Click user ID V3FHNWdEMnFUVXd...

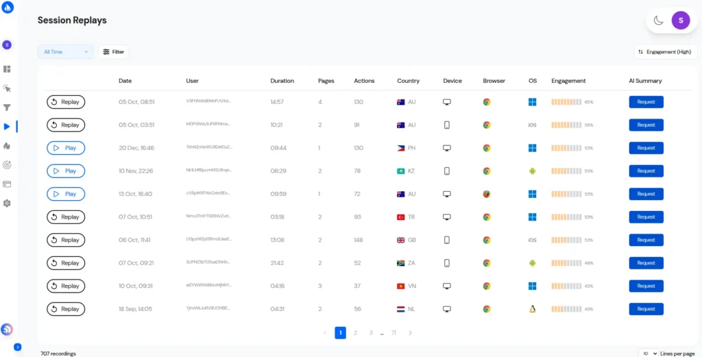pyautogui.click(x=208, y=101)
